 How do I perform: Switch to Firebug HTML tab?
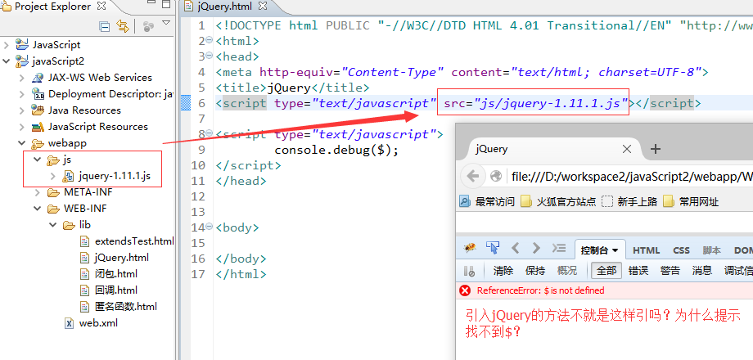click(646, 250)
